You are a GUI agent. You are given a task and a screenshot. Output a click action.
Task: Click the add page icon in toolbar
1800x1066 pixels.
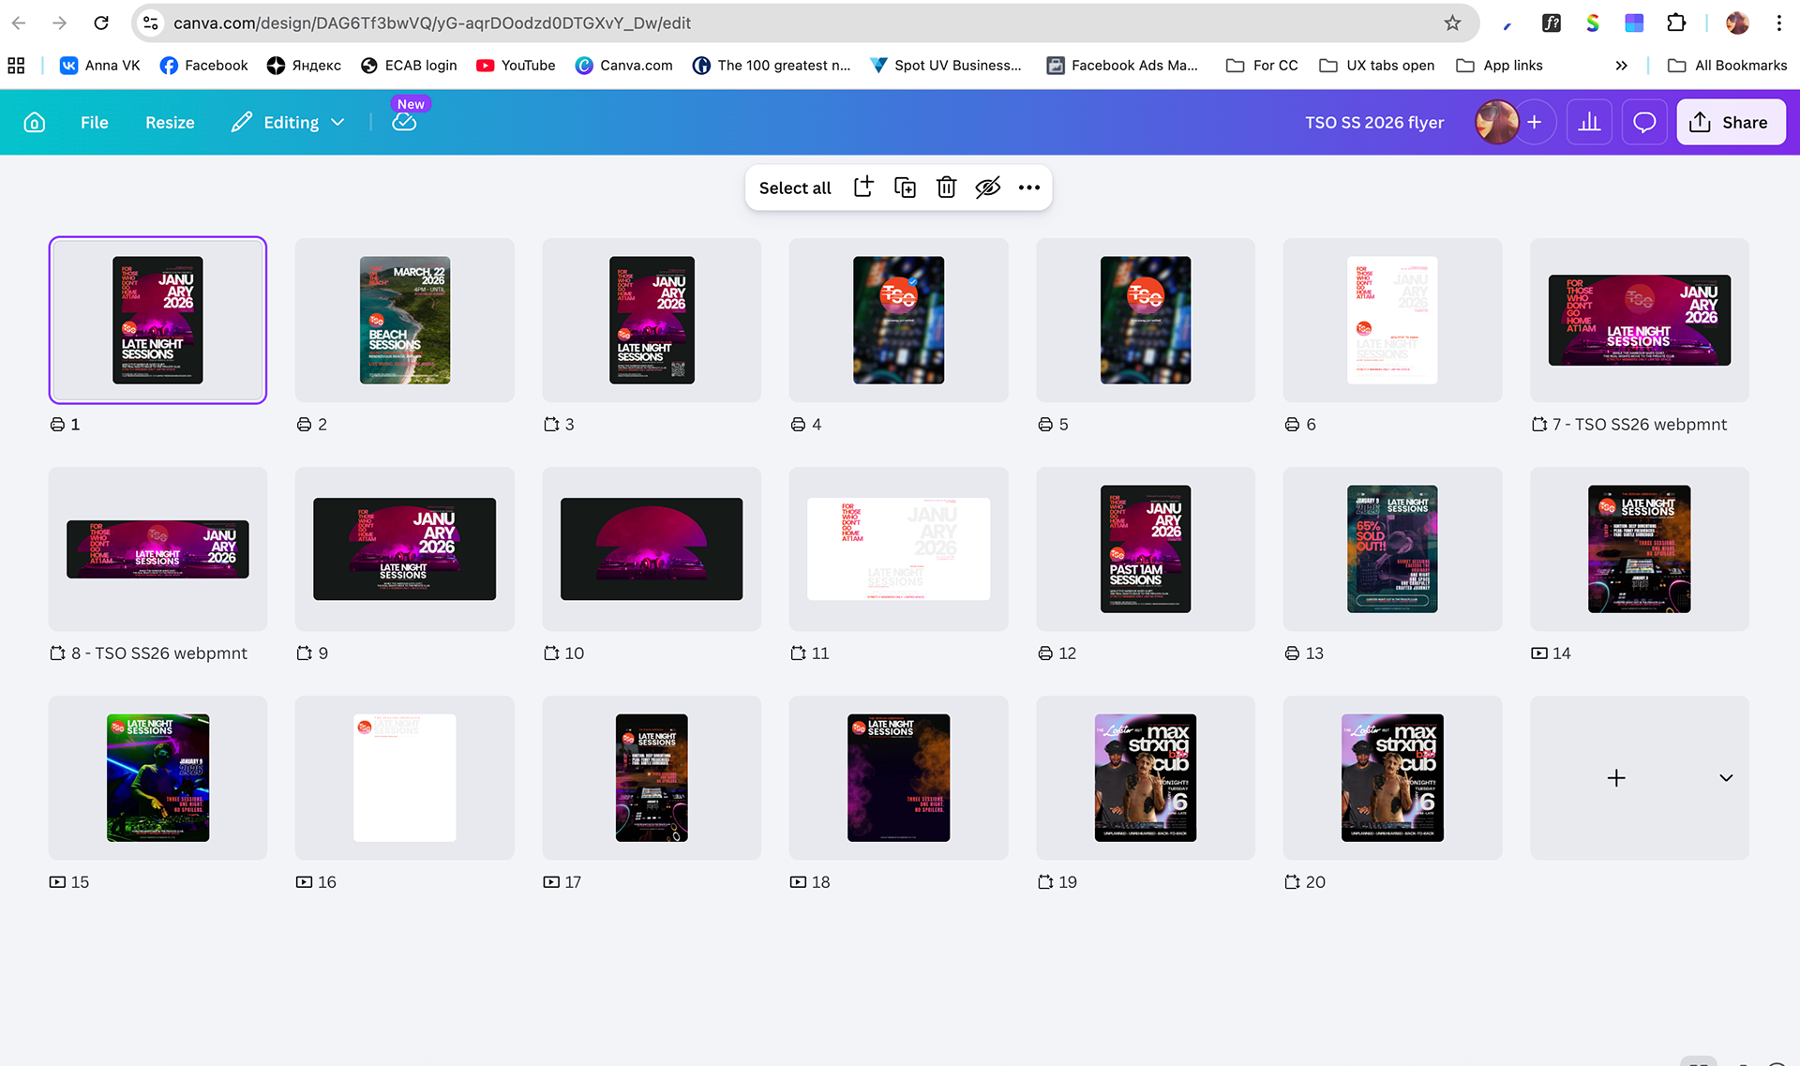(x=863, y=188)
